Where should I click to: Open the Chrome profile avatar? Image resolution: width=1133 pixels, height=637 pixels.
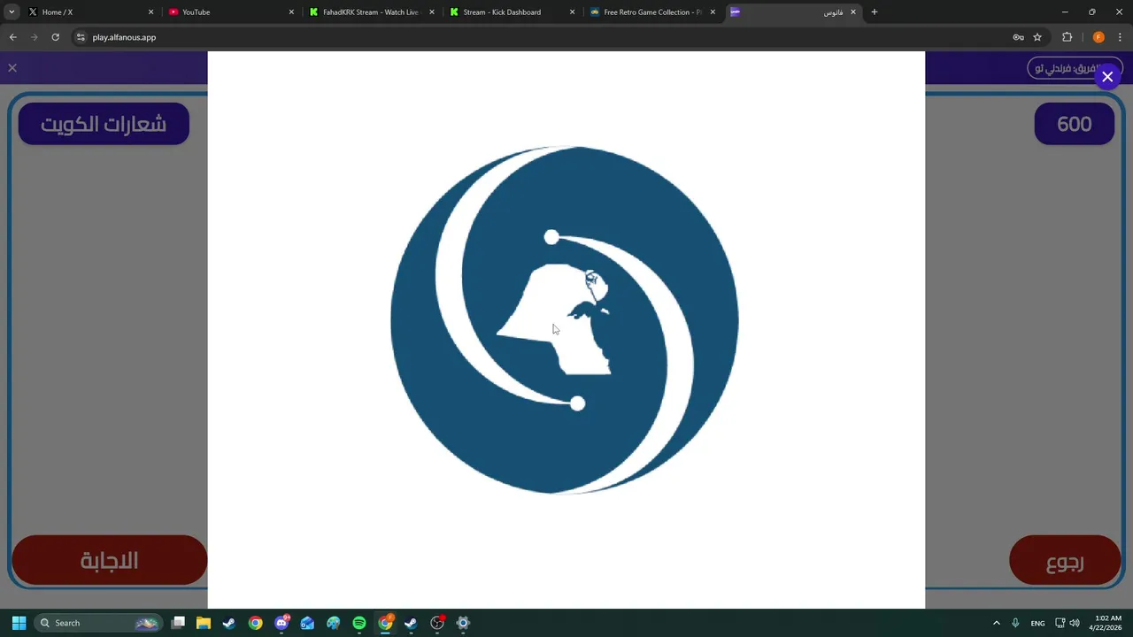pos(1098,37)
